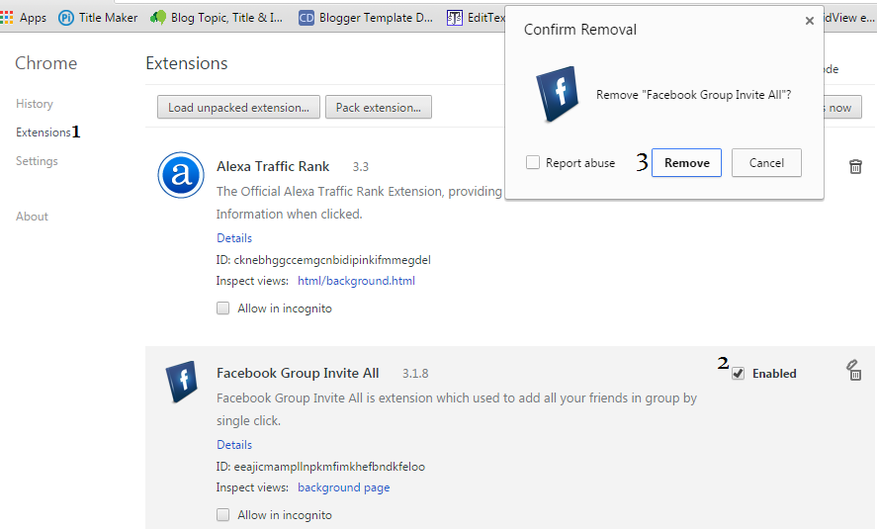Uncheck Enabled for Facebook Group Invite All

[739, 374]
